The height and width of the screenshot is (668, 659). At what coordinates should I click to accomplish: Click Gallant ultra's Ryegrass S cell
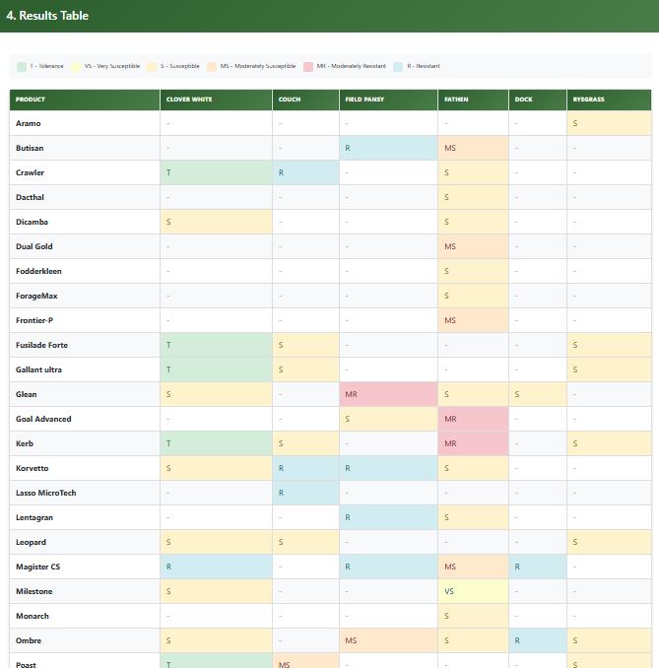point(609,369)
